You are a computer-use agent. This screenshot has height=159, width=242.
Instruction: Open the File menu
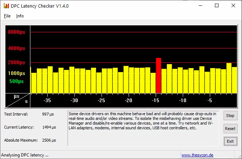[x=7, y=16]
